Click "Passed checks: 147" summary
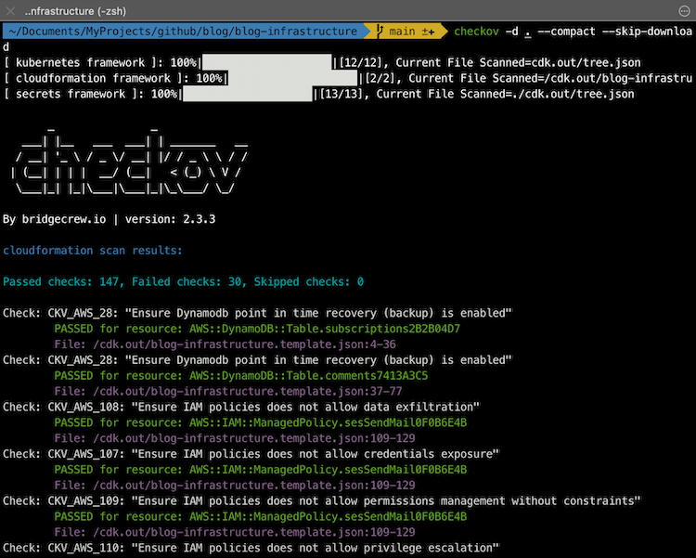This screenshot has width=696, height=558. 61,281
